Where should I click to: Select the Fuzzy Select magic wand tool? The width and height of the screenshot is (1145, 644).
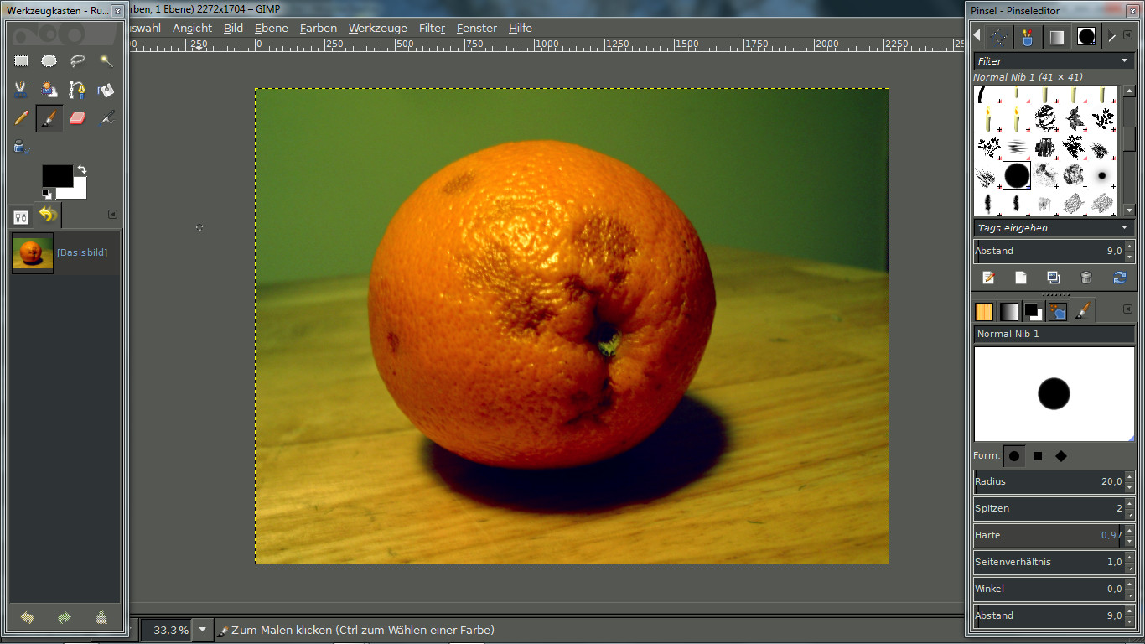coord(106,60)
